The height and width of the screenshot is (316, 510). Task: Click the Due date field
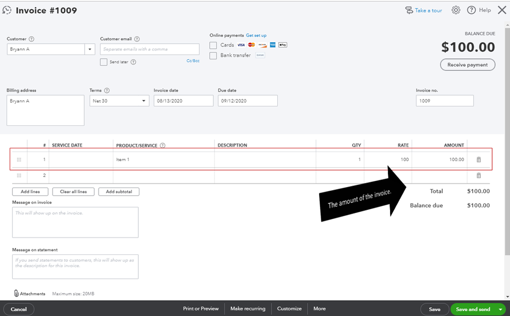pos(248,101)
